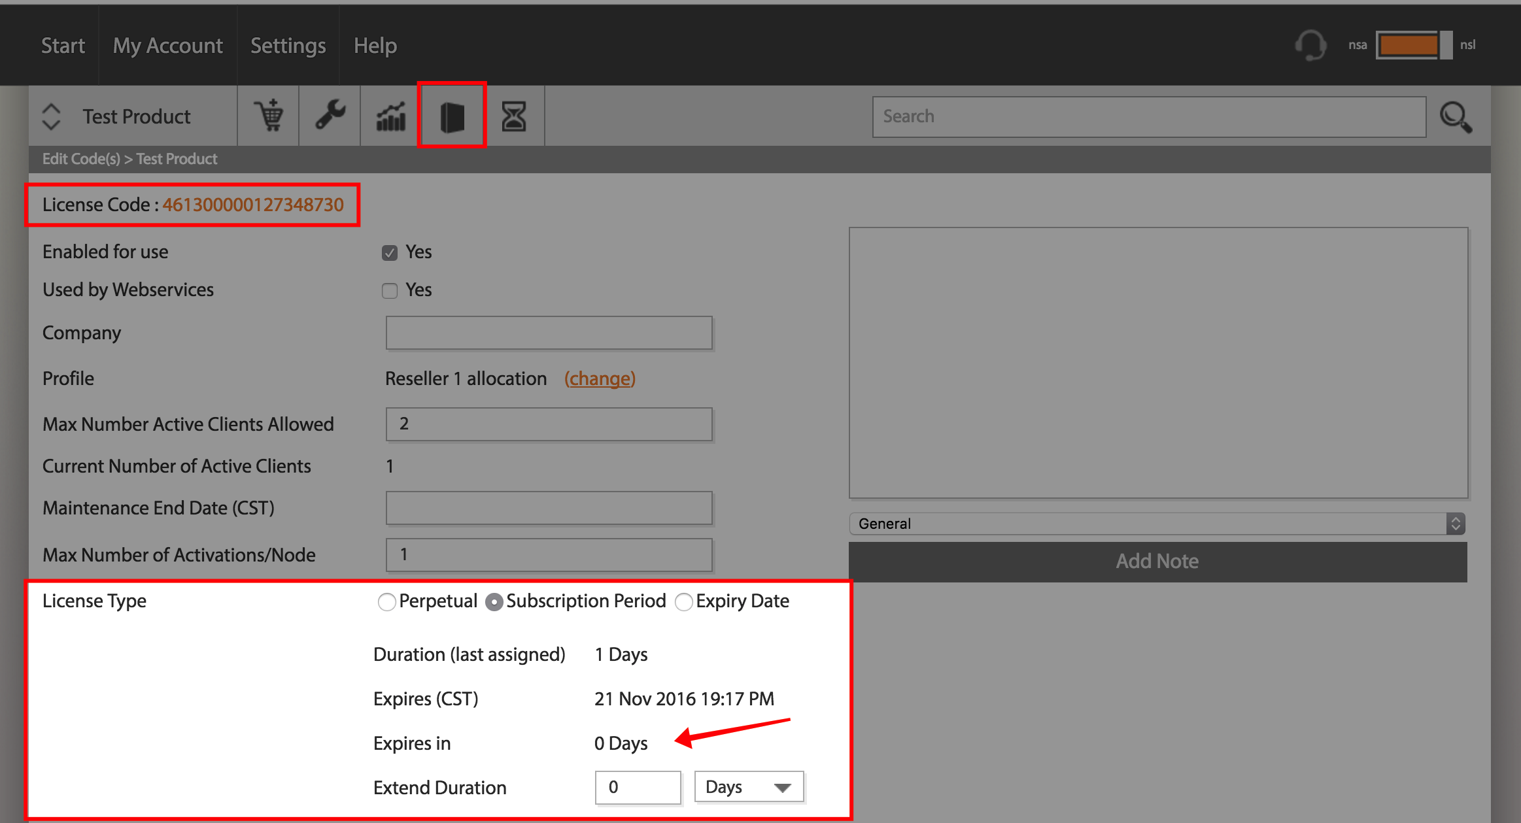Check the Used by Webservices checkbox
Image resolution: width=1521 pixels, height=823 pixels.
point(390,291)
